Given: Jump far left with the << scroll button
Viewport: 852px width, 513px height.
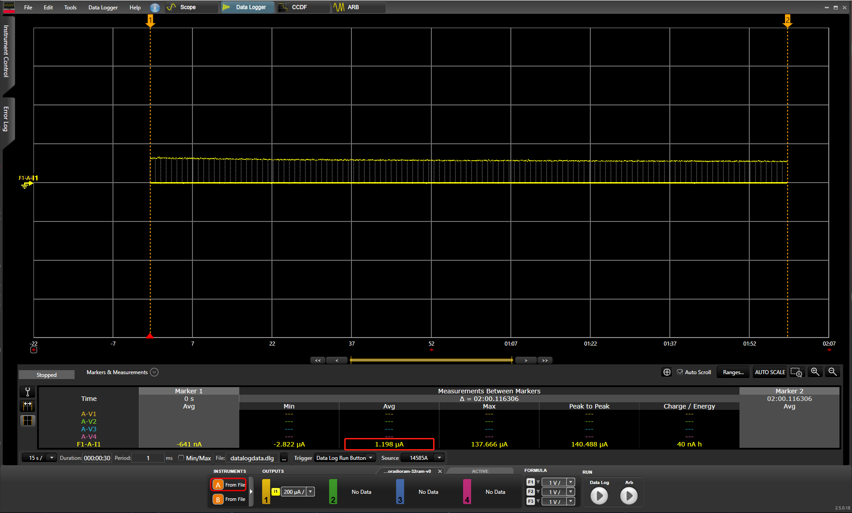Looking at the screenshot, I should 317,360.
